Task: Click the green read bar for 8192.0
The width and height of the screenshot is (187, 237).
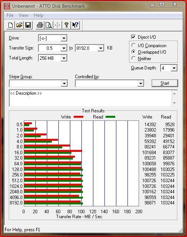Action: pyautogui.click(x=53, y=204)
